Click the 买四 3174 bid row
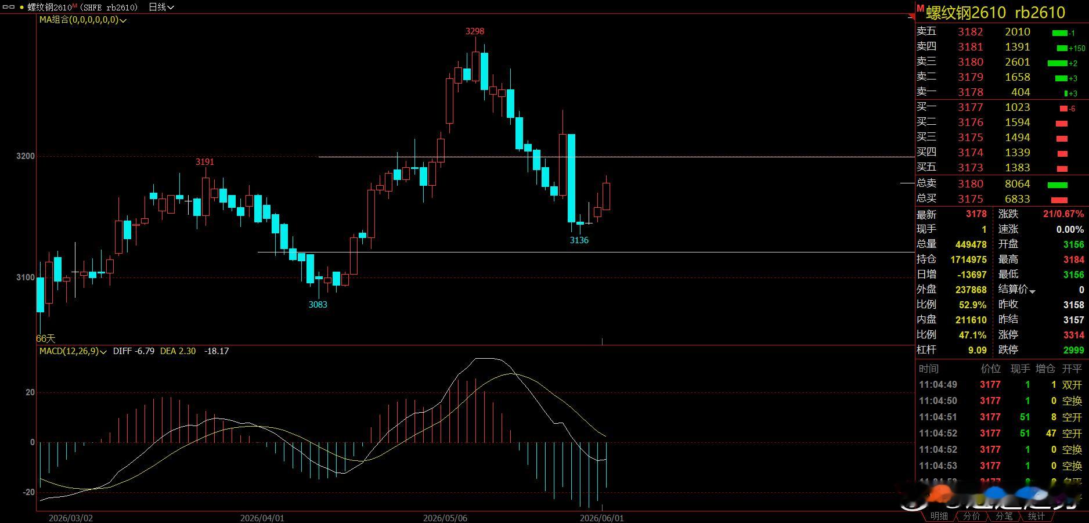 1001,153
